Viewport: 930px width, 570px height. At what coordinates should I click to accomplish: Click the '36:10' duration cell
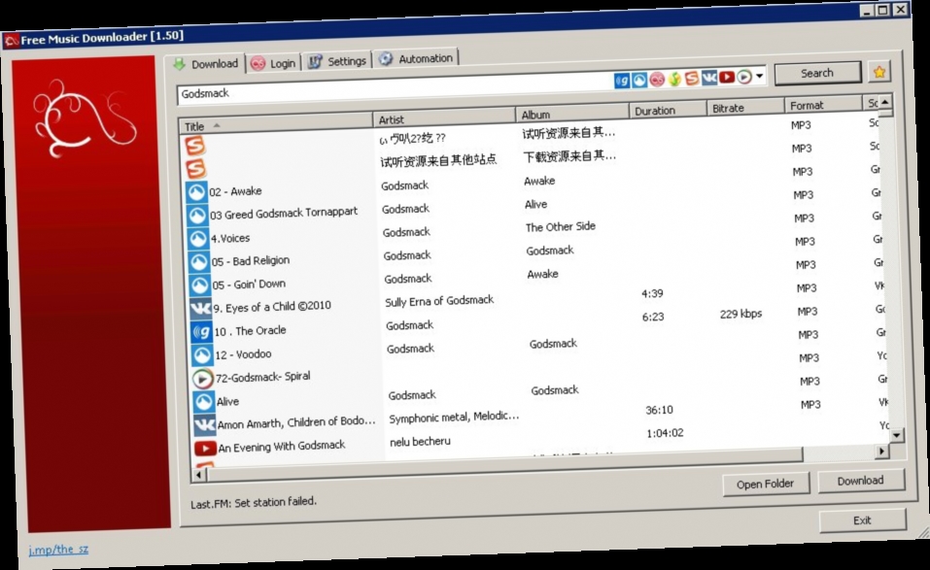pos(659,410)
